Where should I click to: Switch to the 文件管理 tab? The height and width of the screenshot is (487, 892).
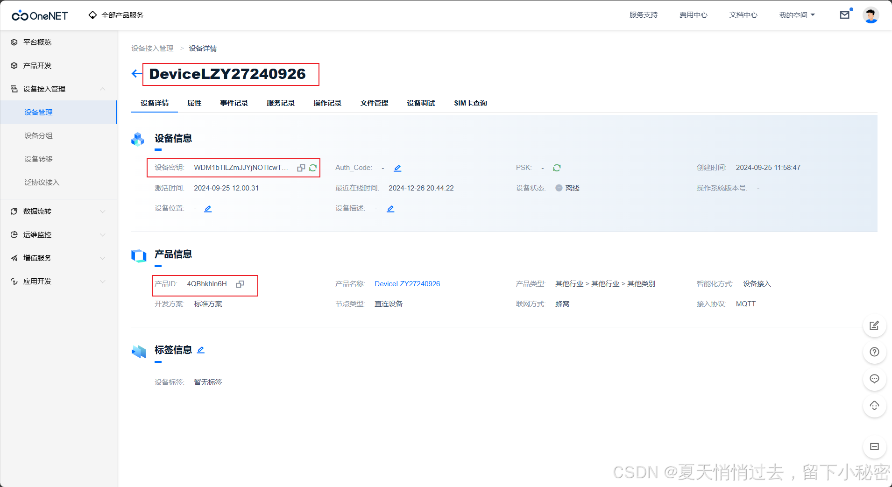click(374, 103)
